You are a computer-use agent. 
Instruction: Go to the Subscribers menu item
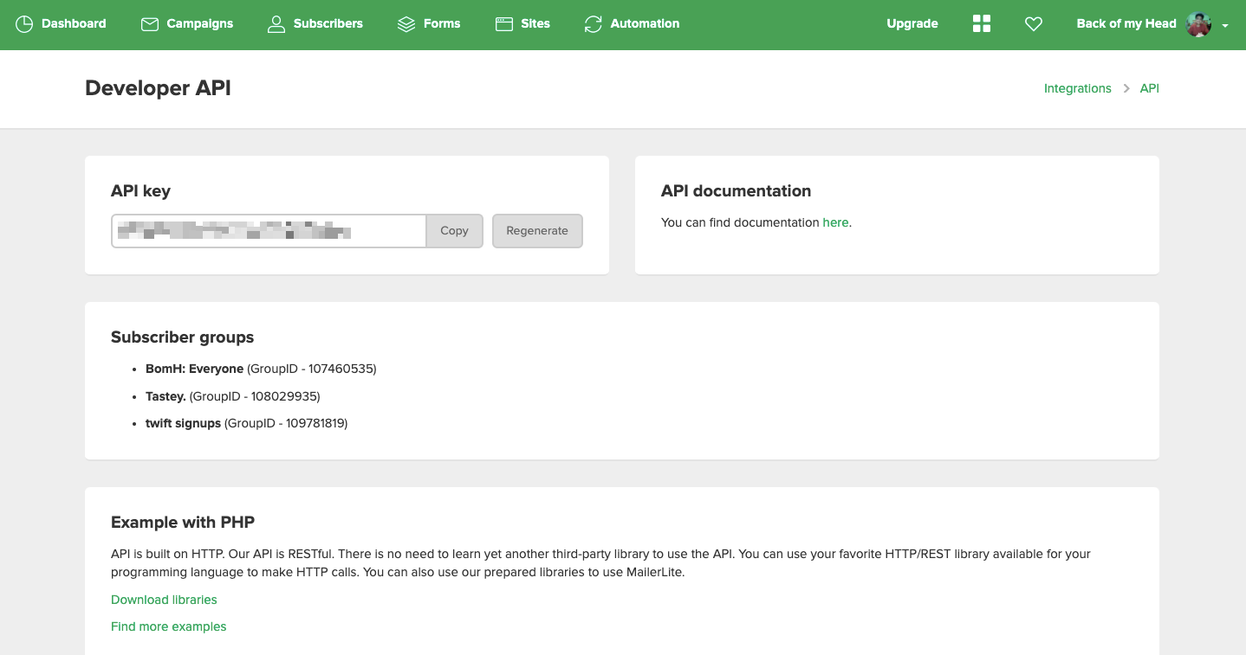[x=328, y=24]
